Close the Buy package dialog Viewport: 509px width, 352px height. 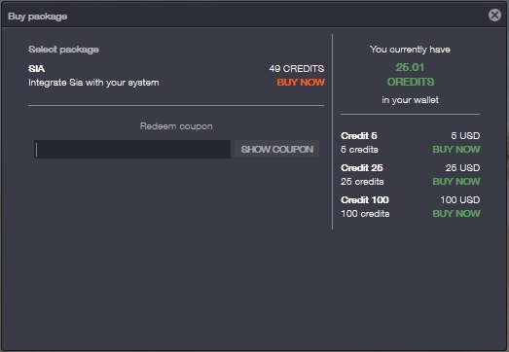pyautogui.click(x=494, y=15)
